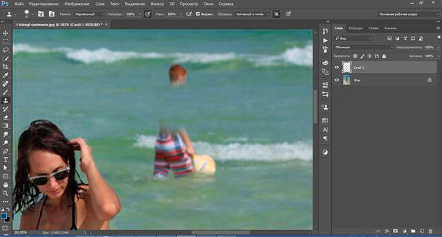Activate the Horizontal Type tool
The image size is (442, 237).
click(x=5, y=159)
